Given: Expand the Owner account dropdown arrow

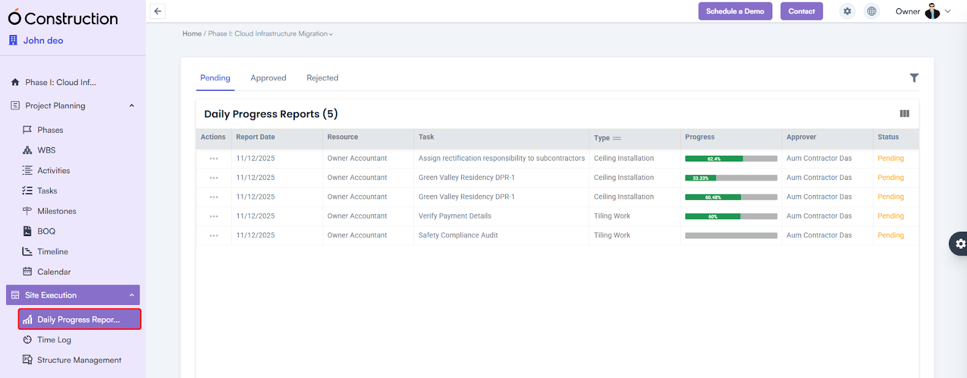Looking at the screenshot, I should point(948,11).
